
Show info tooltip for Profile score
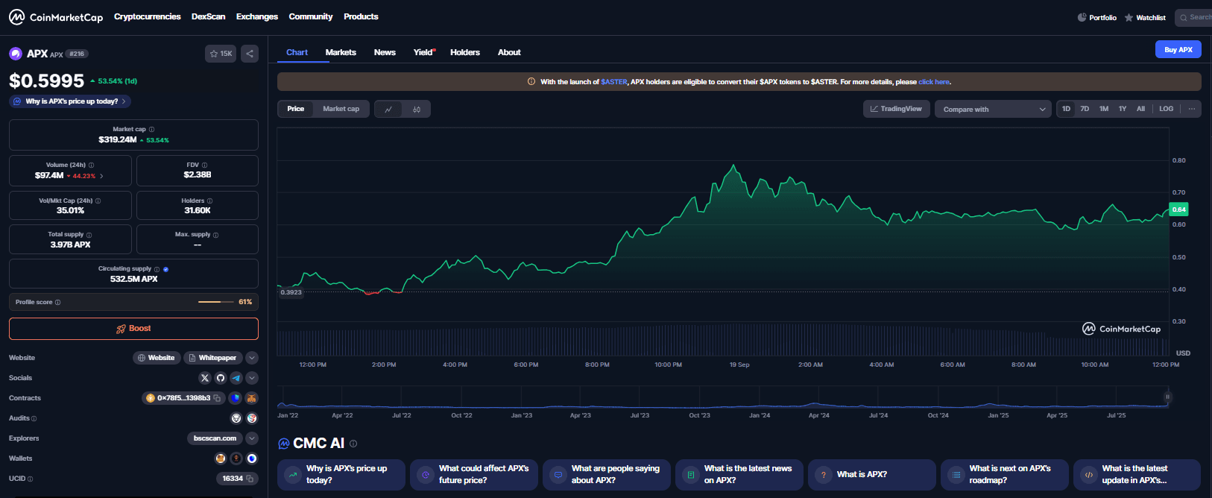click(x=57, y=303)
